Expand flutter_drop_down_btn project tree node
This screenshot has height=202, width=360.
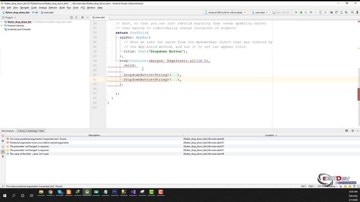click(2, 22)
